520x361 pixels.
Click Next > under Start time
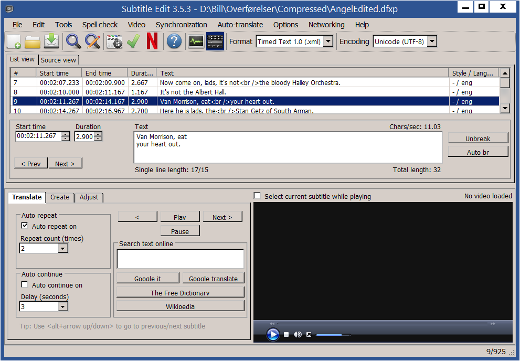(x=65, y=163)
